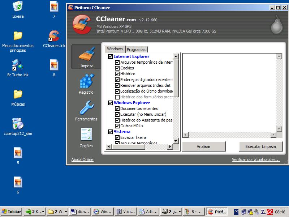Select the Br Turbo.lnk desktop shortcut

pyautogui.click(x=18, y=68)
